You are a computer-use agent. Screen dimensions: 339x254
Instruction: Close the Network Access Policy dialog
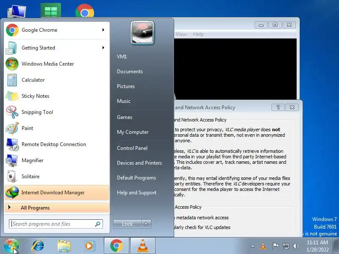[x=292, y=108]
